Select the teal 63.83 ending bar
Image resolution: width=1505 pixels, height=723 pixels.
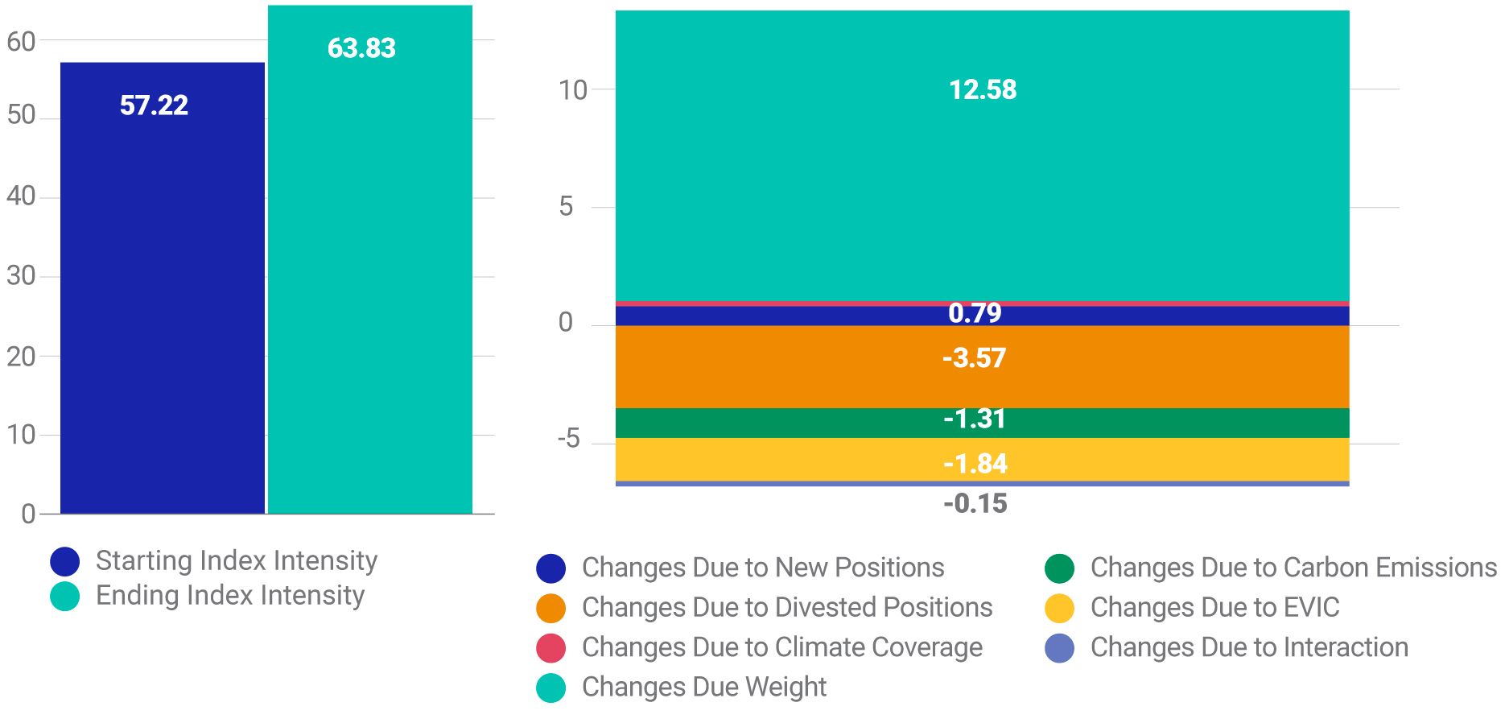pyautogui.click(x=369, y=282)
